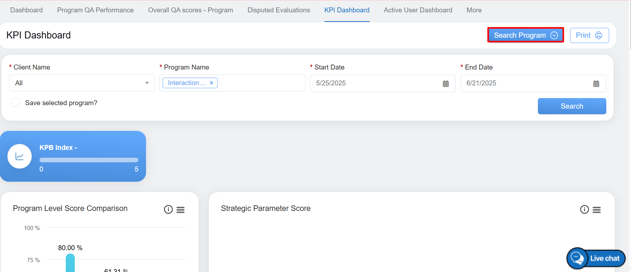The width and height of the screenshot is (631, 272).
Task: Remove the Interaction program tag
Action: 212,83
